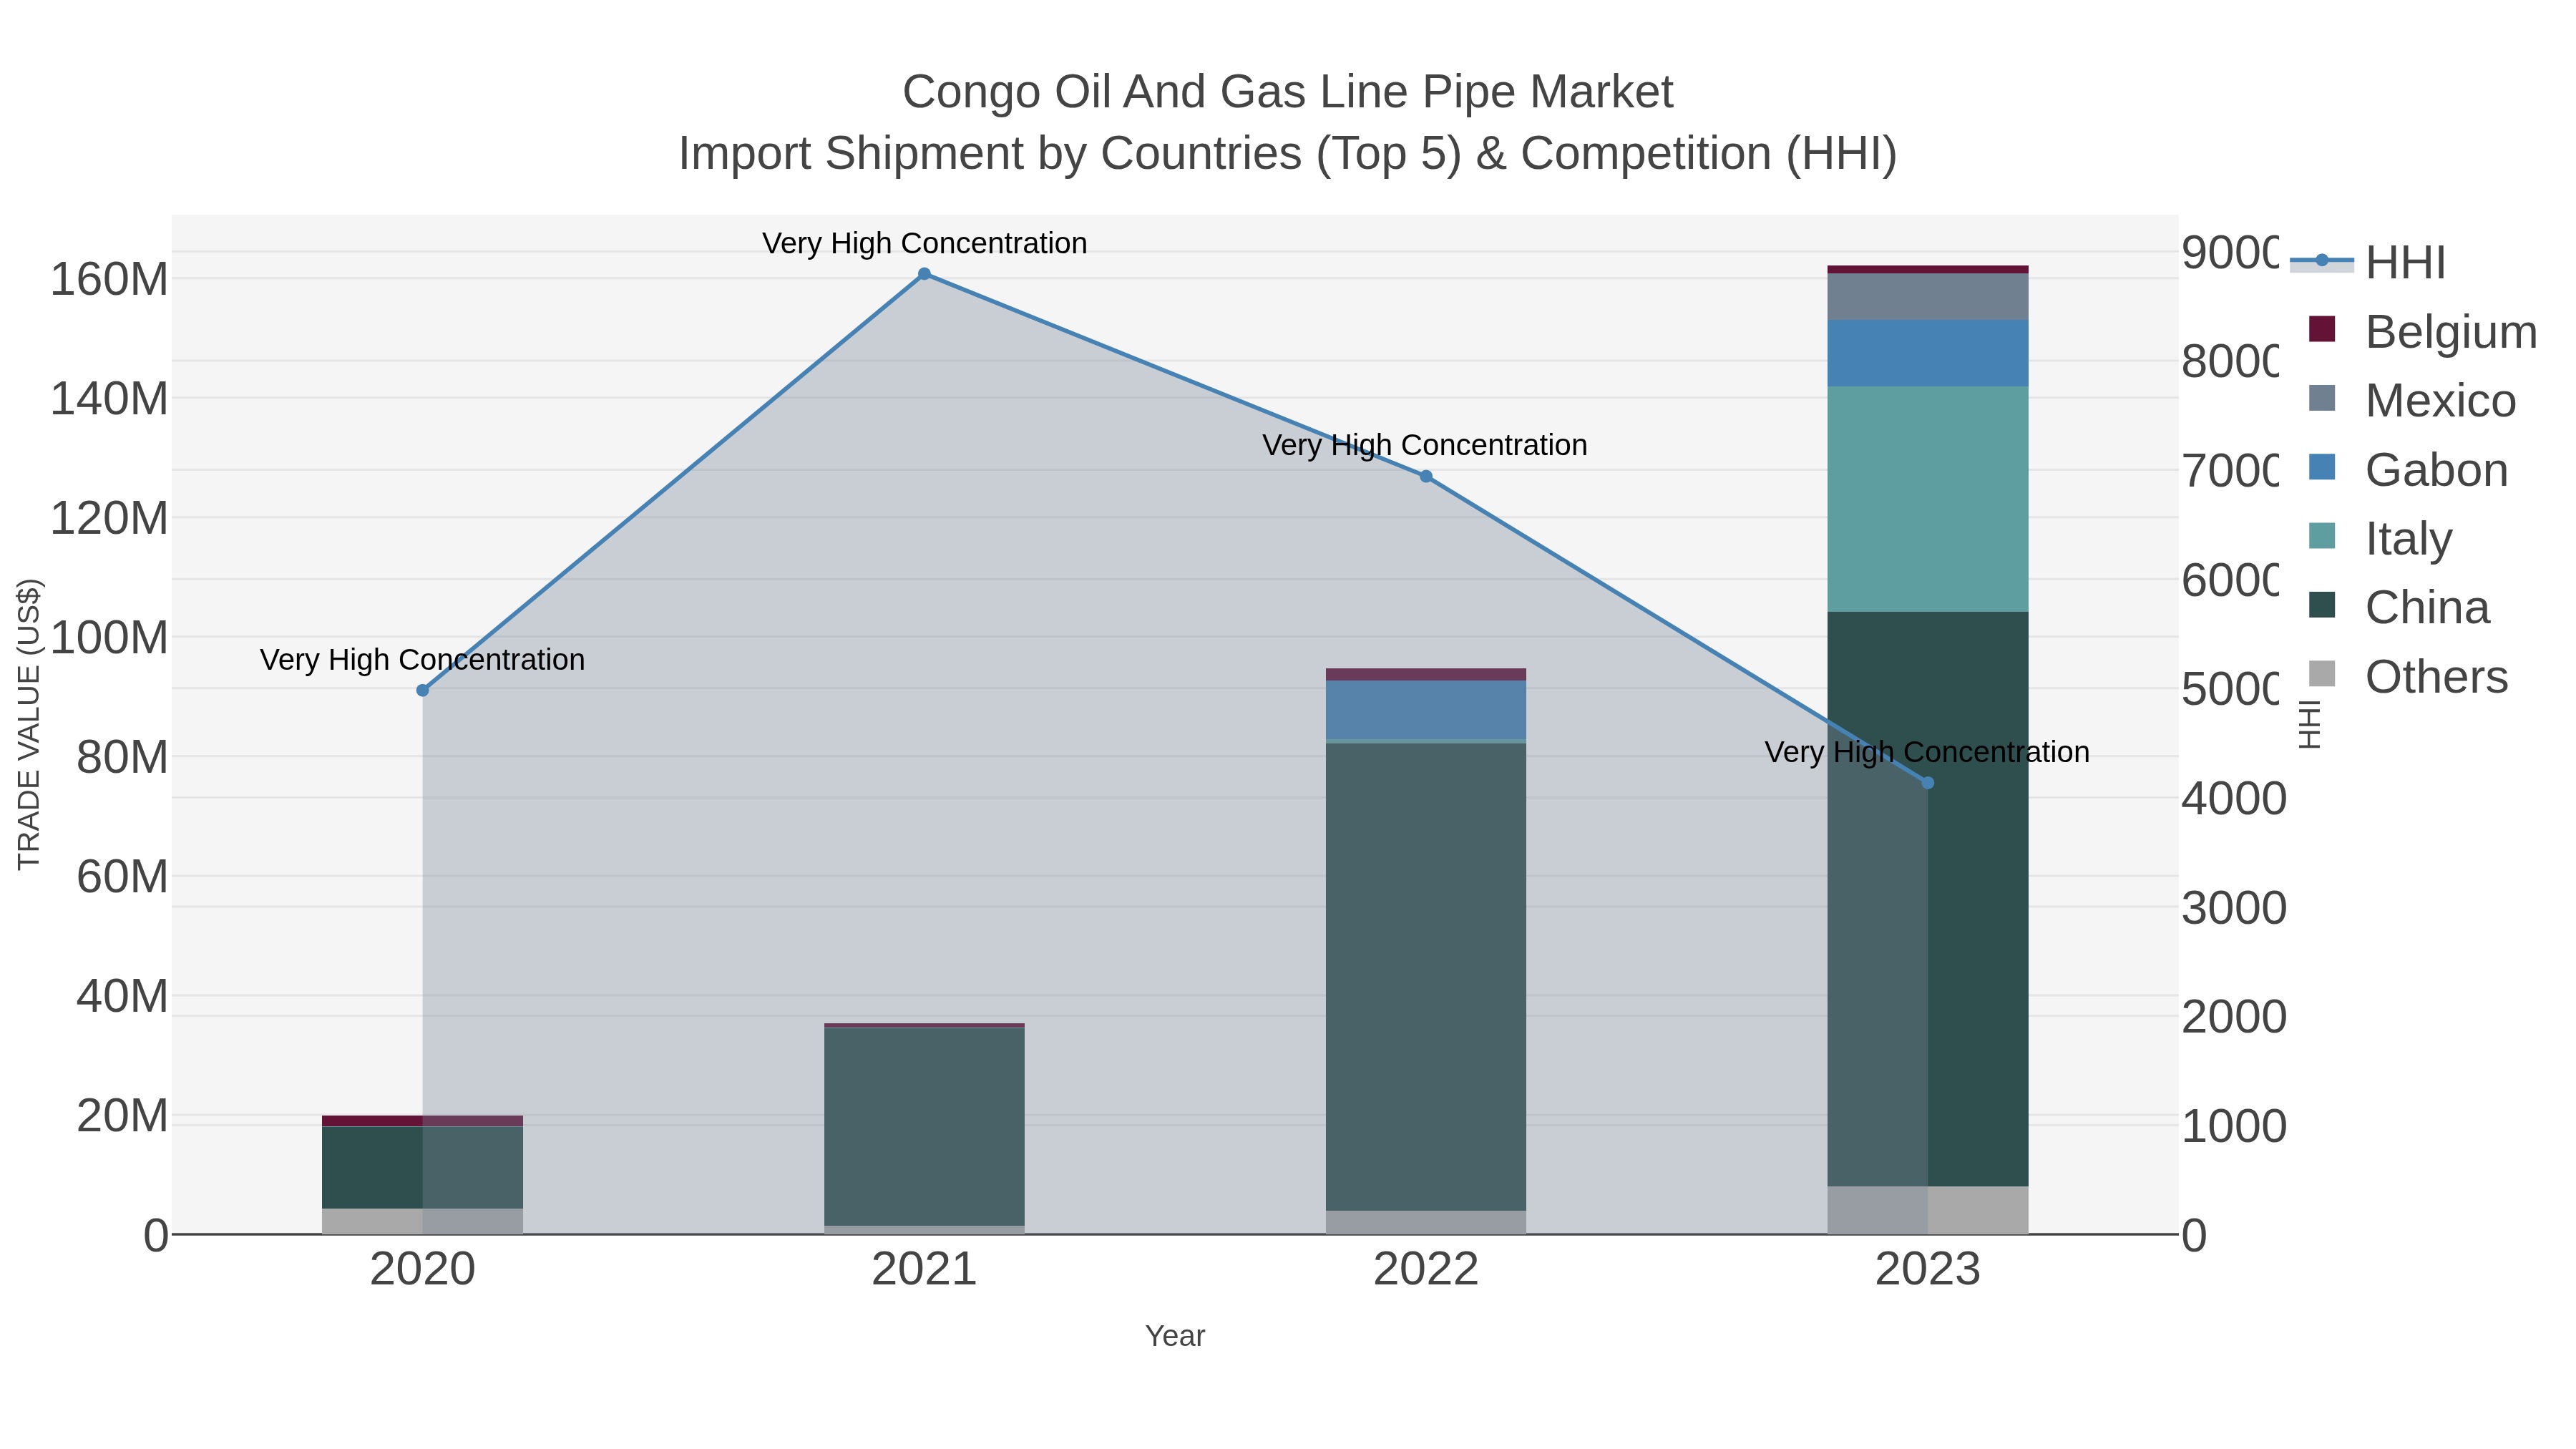Click the TRADE VALUE (US$) axis title

(29, 724)
